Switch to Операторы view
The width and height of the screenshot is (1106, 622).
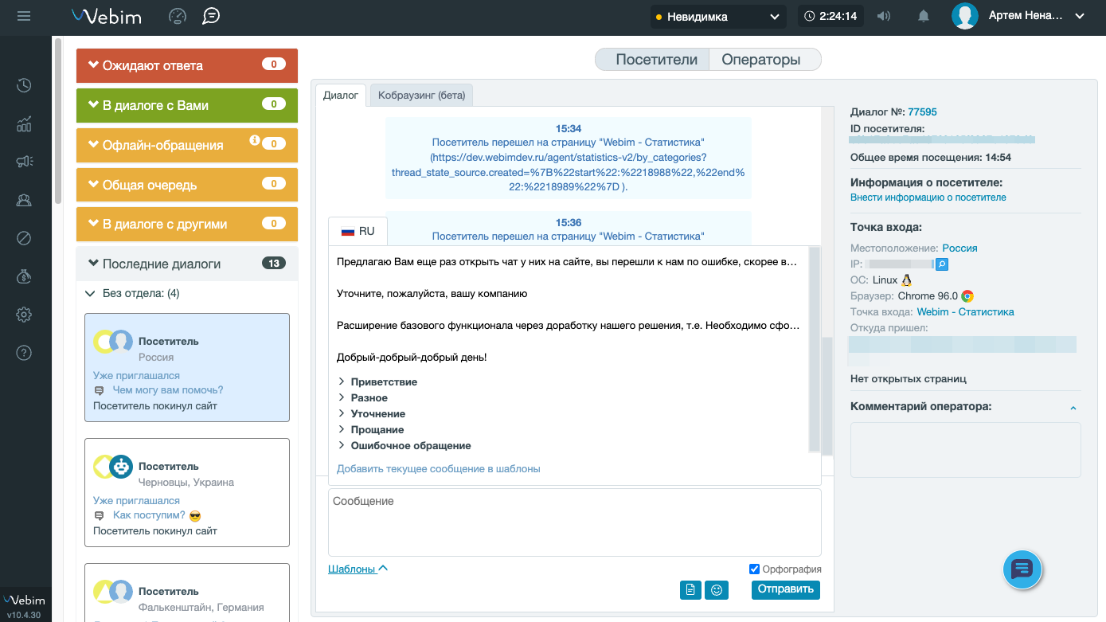coord(760,60)
